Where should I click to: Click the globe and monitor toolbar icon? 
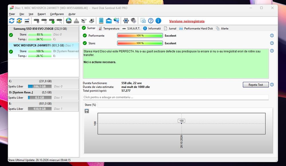pos(116,21)
